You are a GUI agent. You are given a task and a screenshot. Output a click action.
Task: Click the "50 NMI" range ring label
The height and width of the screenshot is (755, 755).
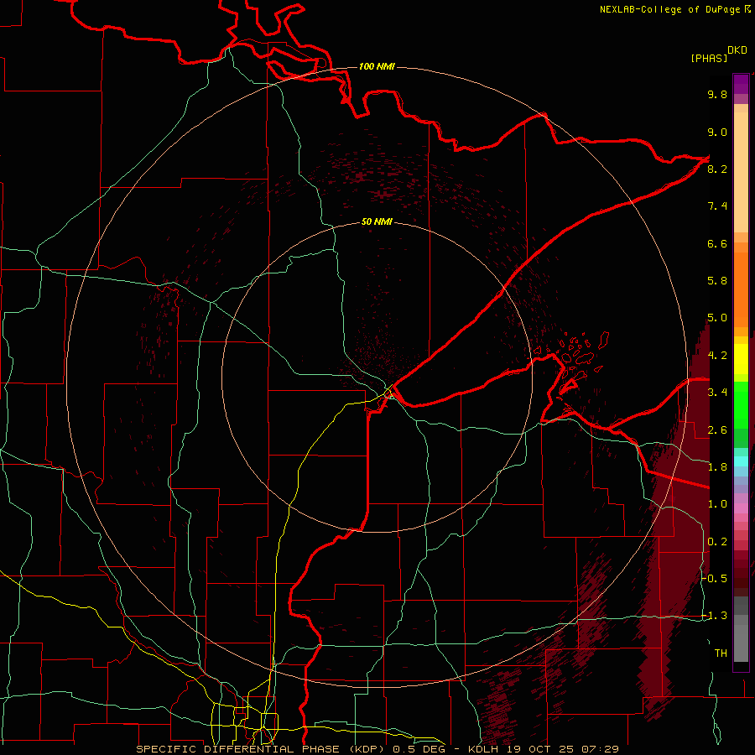[377, 222]
